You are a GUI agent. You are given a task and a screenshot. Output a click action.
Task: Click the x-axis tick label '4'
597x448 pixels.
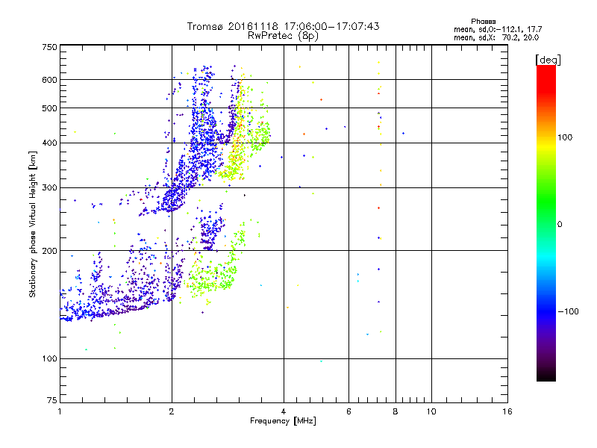point(284,411)
